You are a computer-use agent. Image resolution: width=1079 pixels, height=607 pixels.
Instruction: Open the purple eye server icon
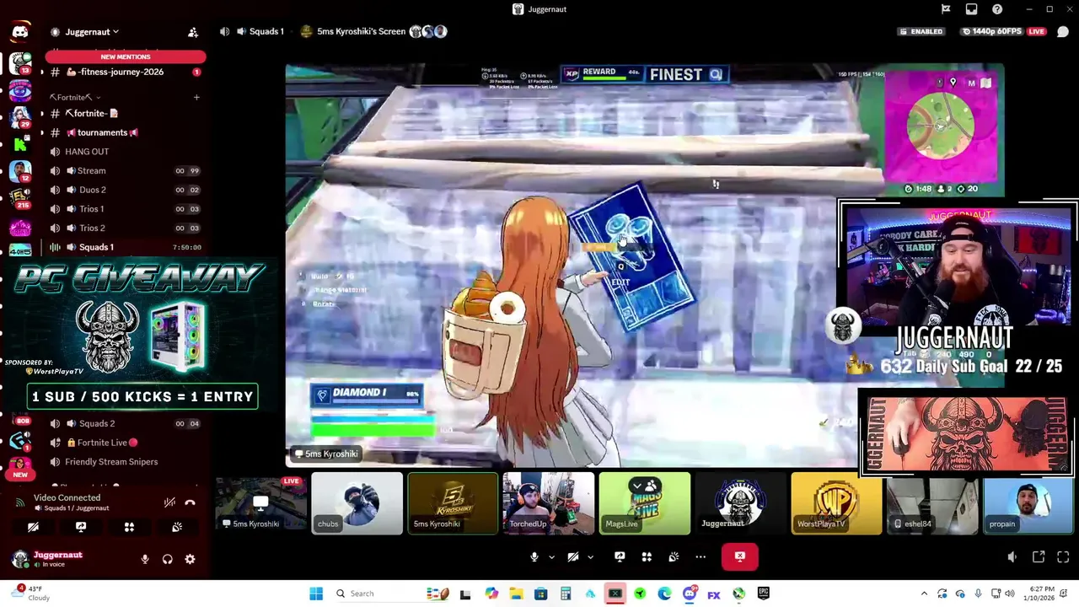pyautogui.click(x=20, y=91)
